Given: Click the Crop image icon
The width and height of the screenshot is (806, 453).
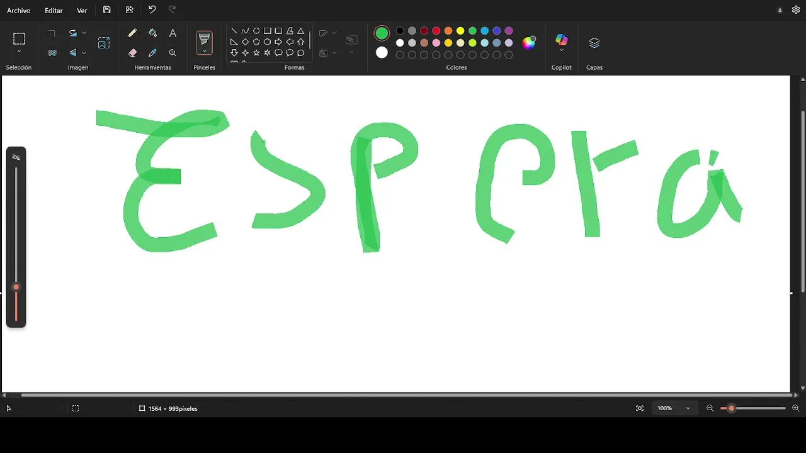Looking at the screenshot, I should pos(52,33).
